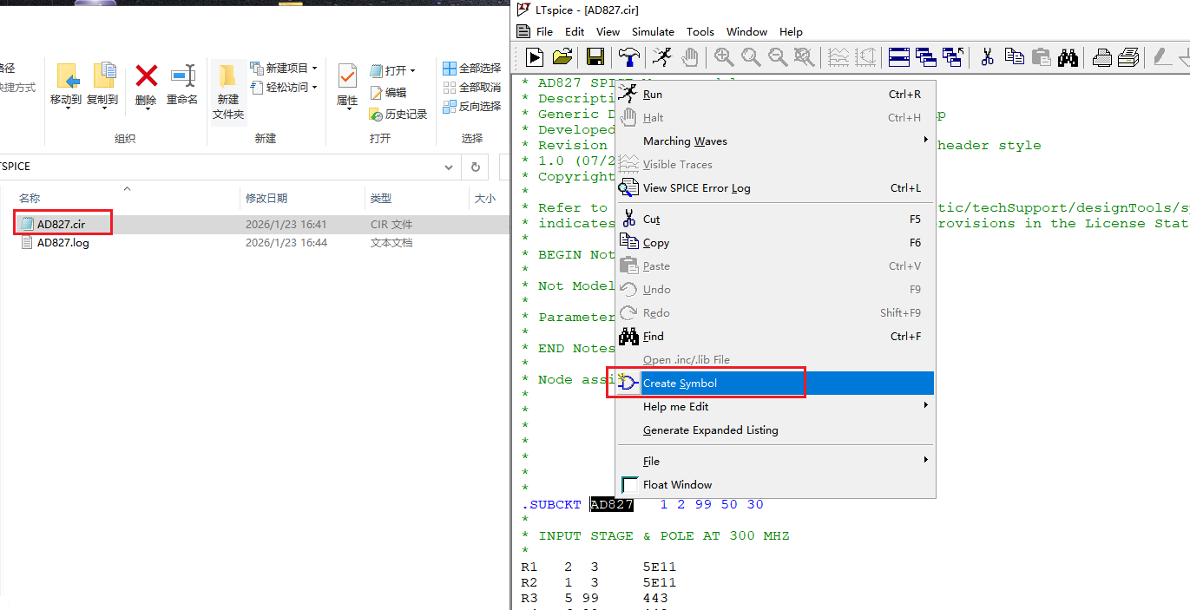Click the Print icon in the LTspice toolbar
Viewport: 1190px width, 610px height.
coord(1128,57)
